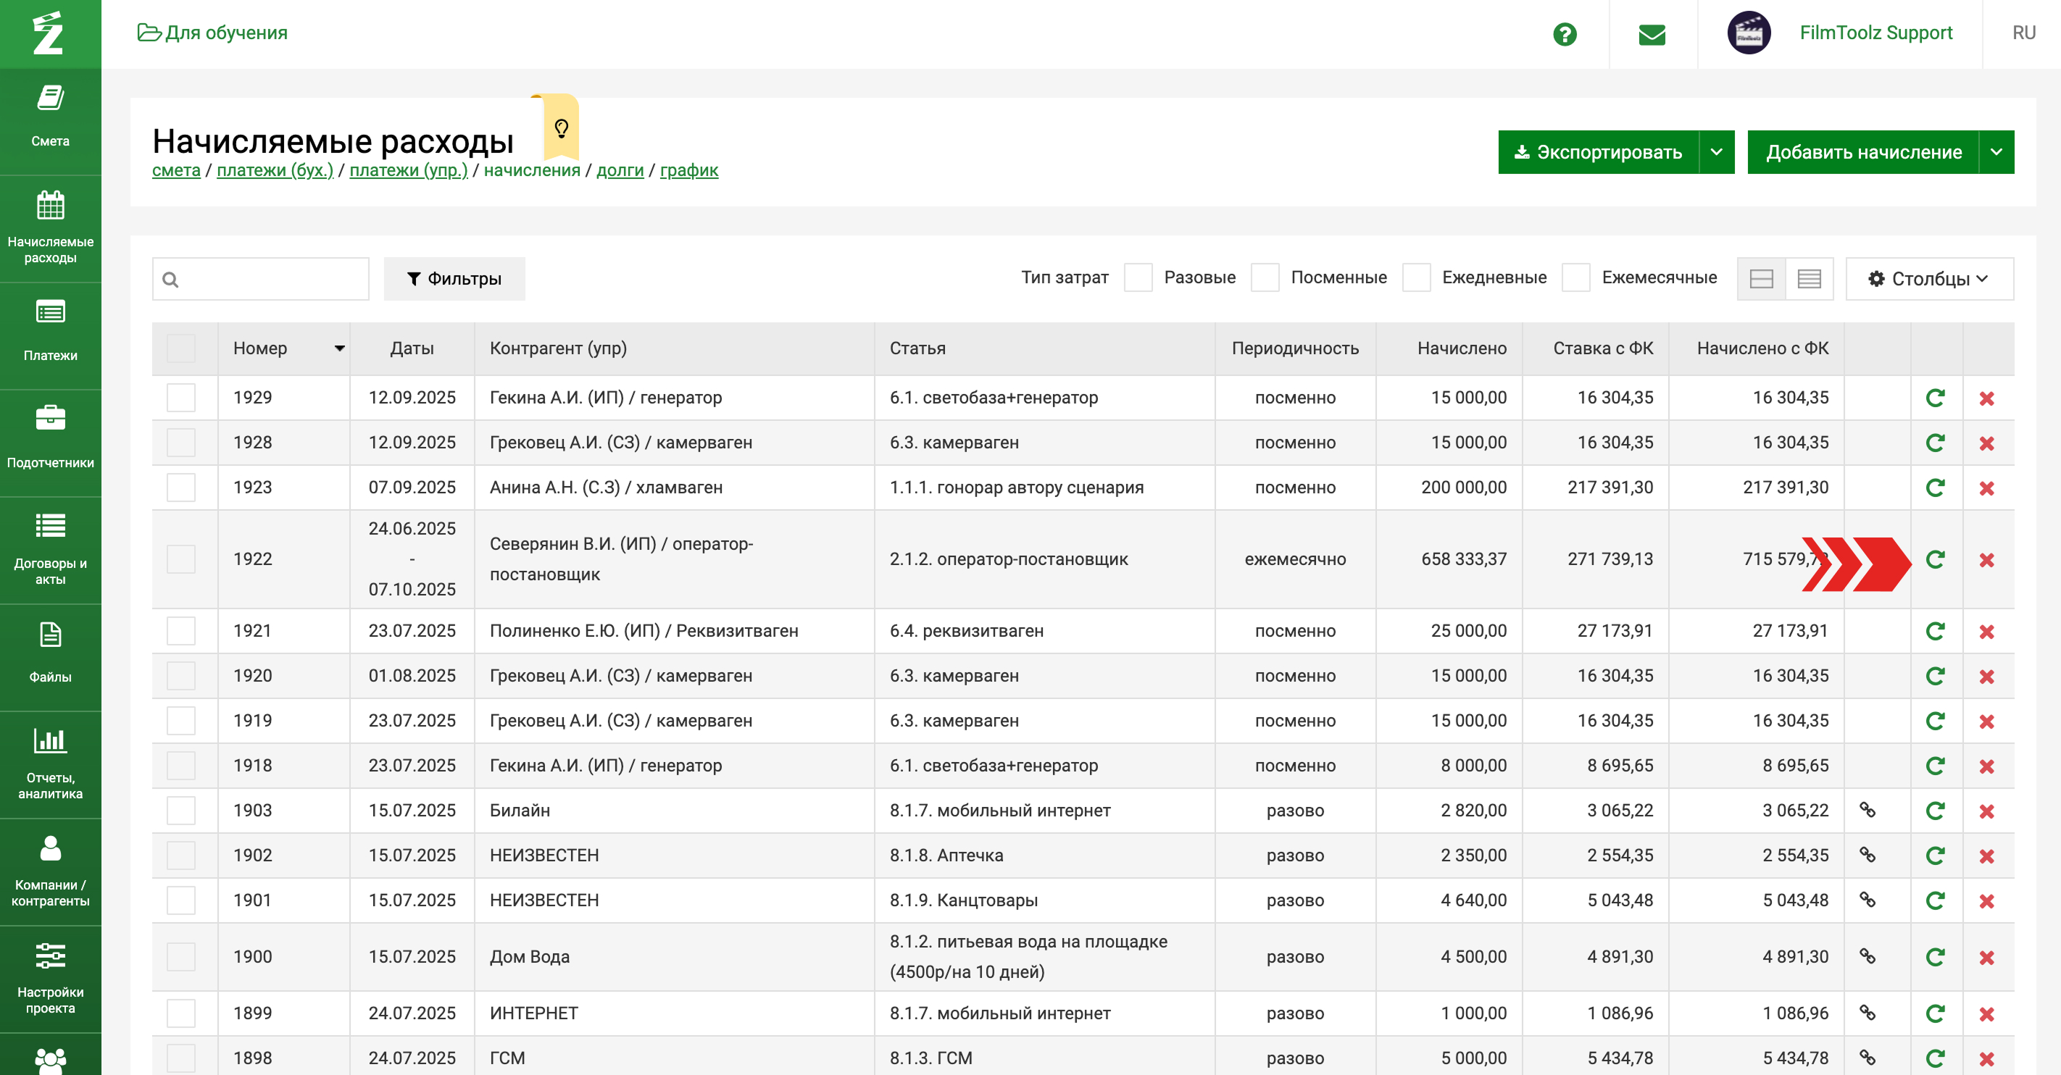
Task: Click the Добавить начисление button
Action: coord(1862,152)
